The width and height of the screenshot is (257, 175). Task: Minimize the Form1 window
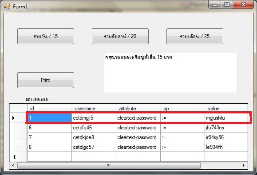tap(215, 4)
